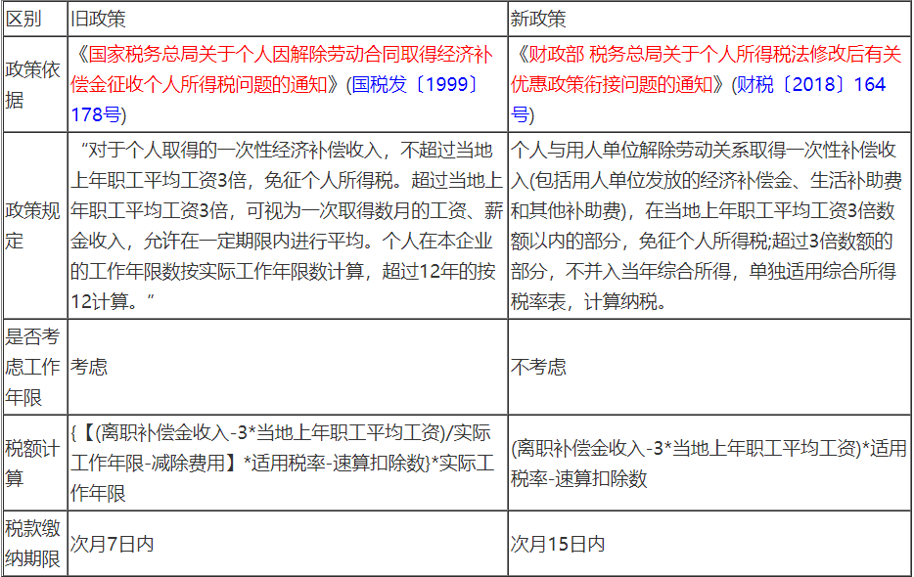
Task: Open the blue 国税发〔1999〕178号 link
Action: tap(274, 100)
